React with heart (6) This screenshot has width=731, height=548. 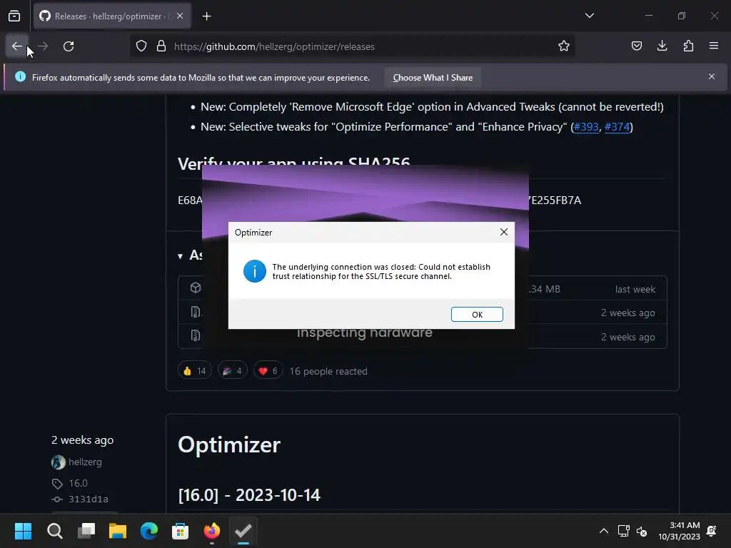tap(268, 371)
